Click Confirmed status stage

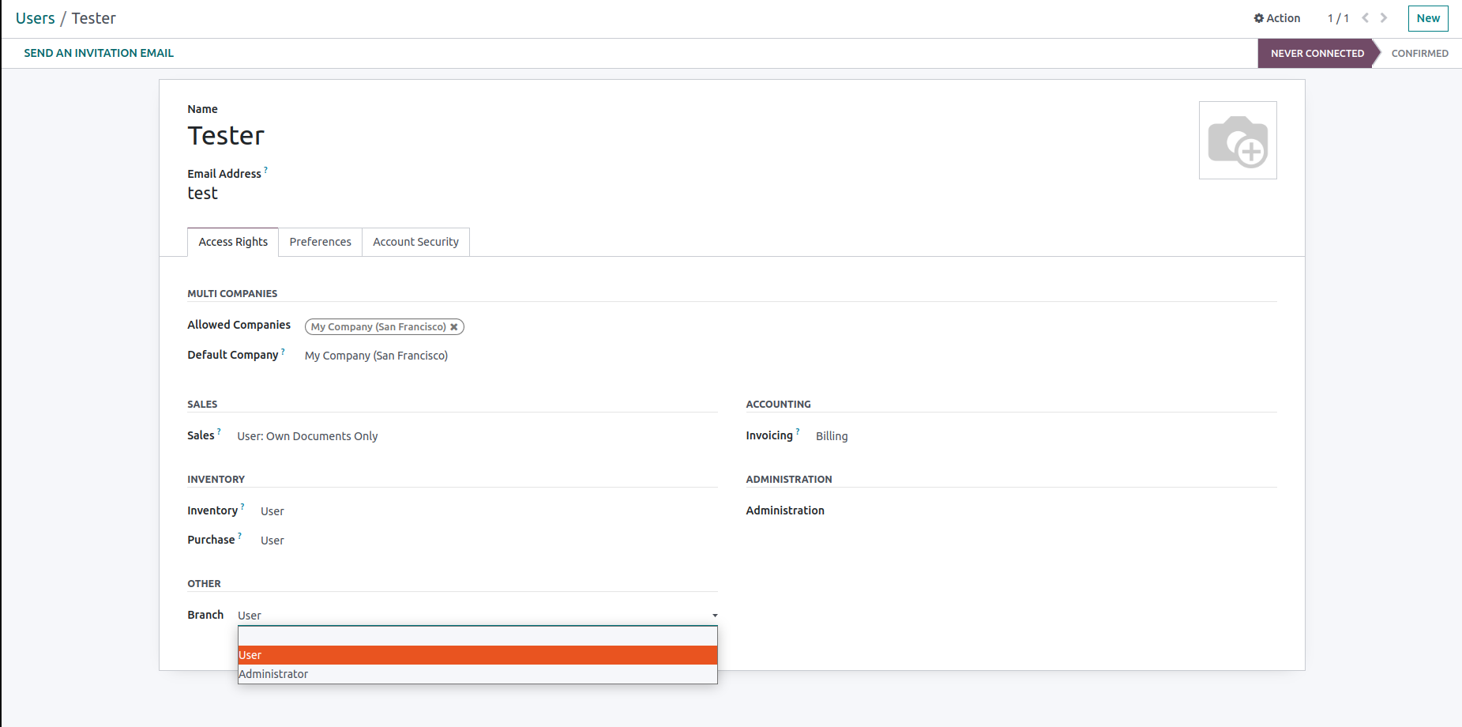point(1419,53)
